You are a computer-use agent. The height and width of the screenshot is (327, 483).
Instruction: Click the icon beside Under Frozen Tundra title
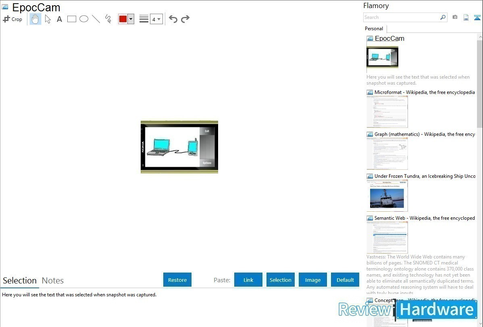[370, 176]
